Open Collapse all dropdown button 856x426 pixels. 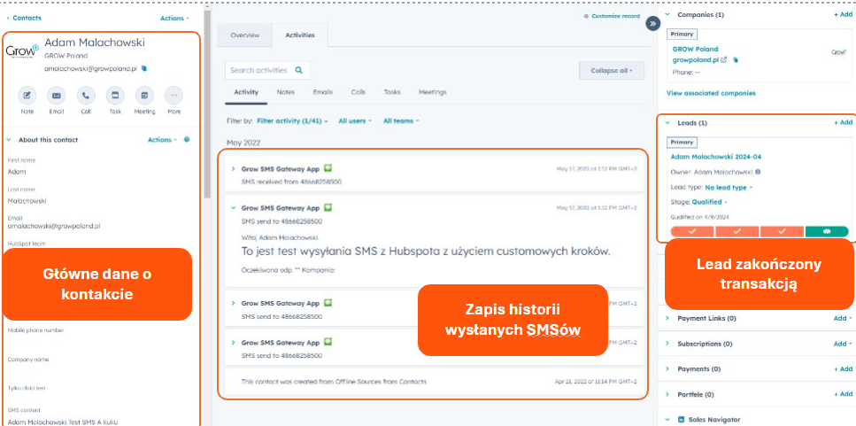coord(612,71)
